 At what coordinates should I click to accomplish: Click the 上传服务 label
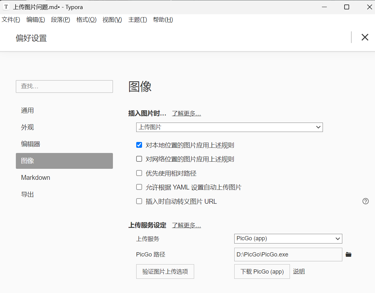click(148, 239)
